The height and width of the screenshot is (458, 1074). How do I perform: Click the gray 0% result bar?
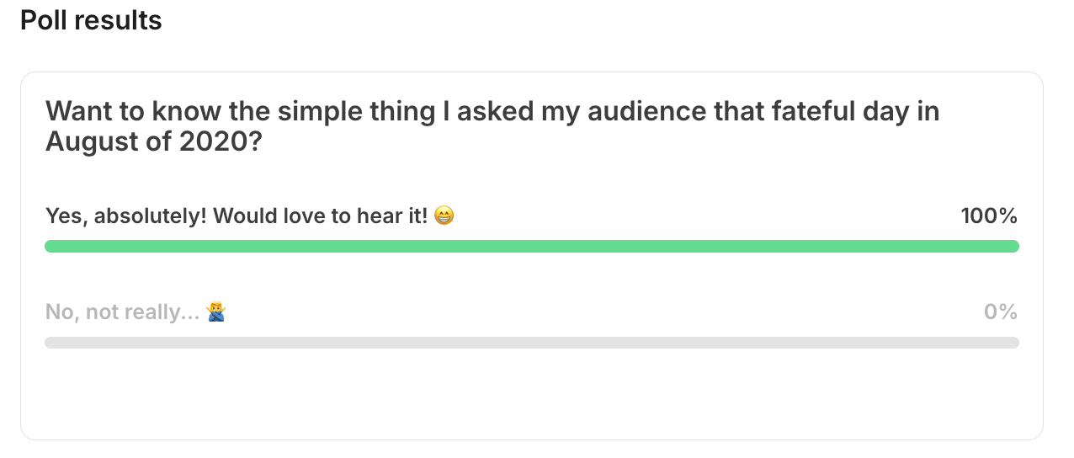point(531,343)
